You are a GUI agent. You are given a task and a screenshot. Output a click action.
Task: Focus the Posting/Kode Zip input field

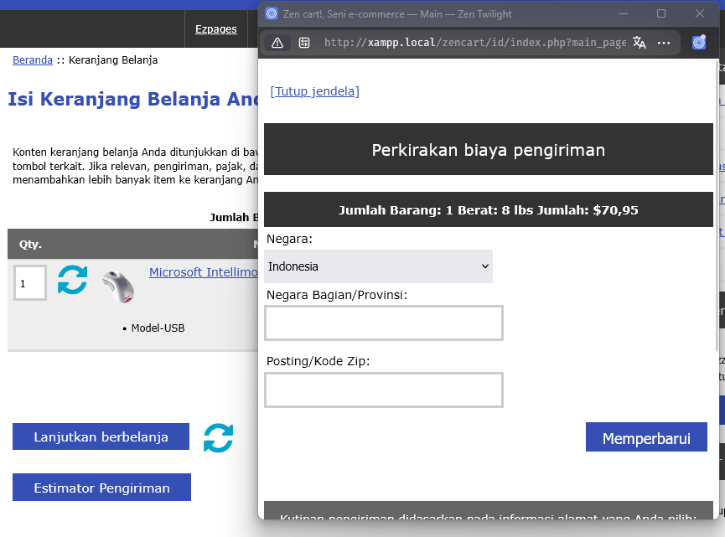384,390
